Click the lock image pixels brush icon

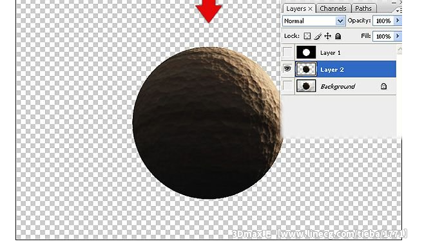(318, 36)
